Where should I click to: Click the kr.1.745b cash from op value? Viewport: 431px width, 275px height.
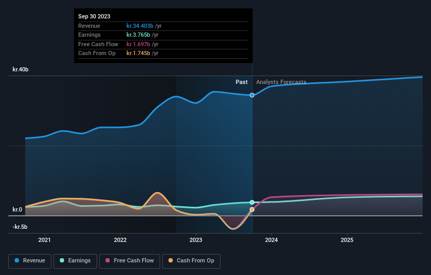pos(138,54)
